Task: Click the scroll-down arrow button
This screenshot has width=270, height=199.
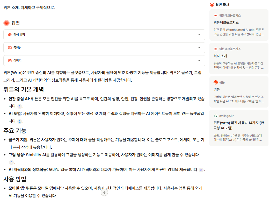Action: [104, 192]
